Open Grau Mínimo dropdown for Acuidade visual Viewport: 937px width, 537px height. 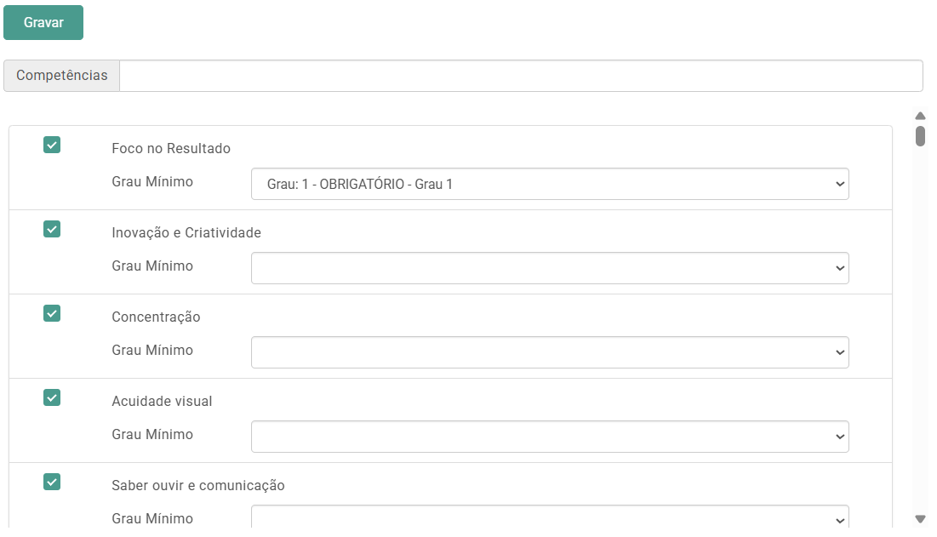(x=550, y=437)
